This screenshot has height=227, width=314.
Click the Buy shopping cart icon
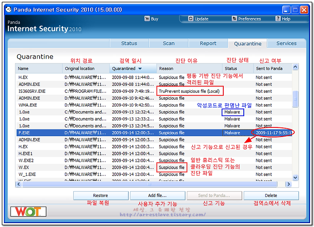tap(147, 19)
